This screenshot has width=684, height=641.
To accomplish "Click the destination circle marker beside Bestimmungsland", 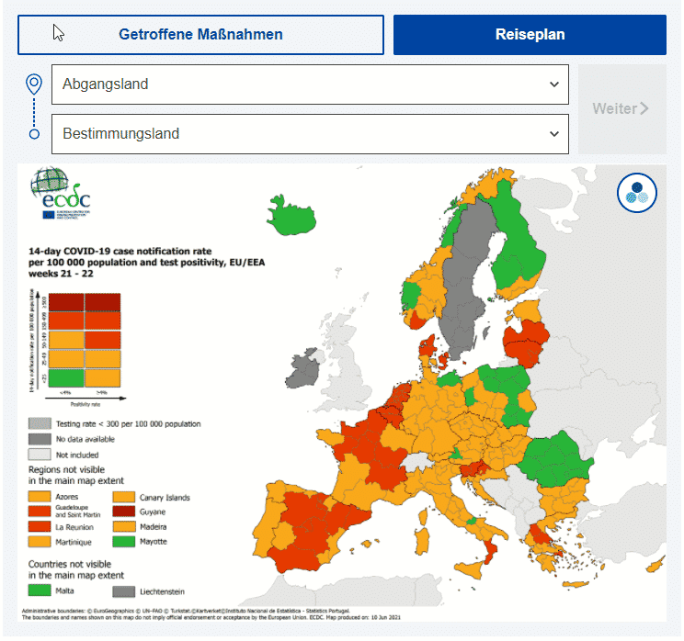I will [x=34, y=134].
